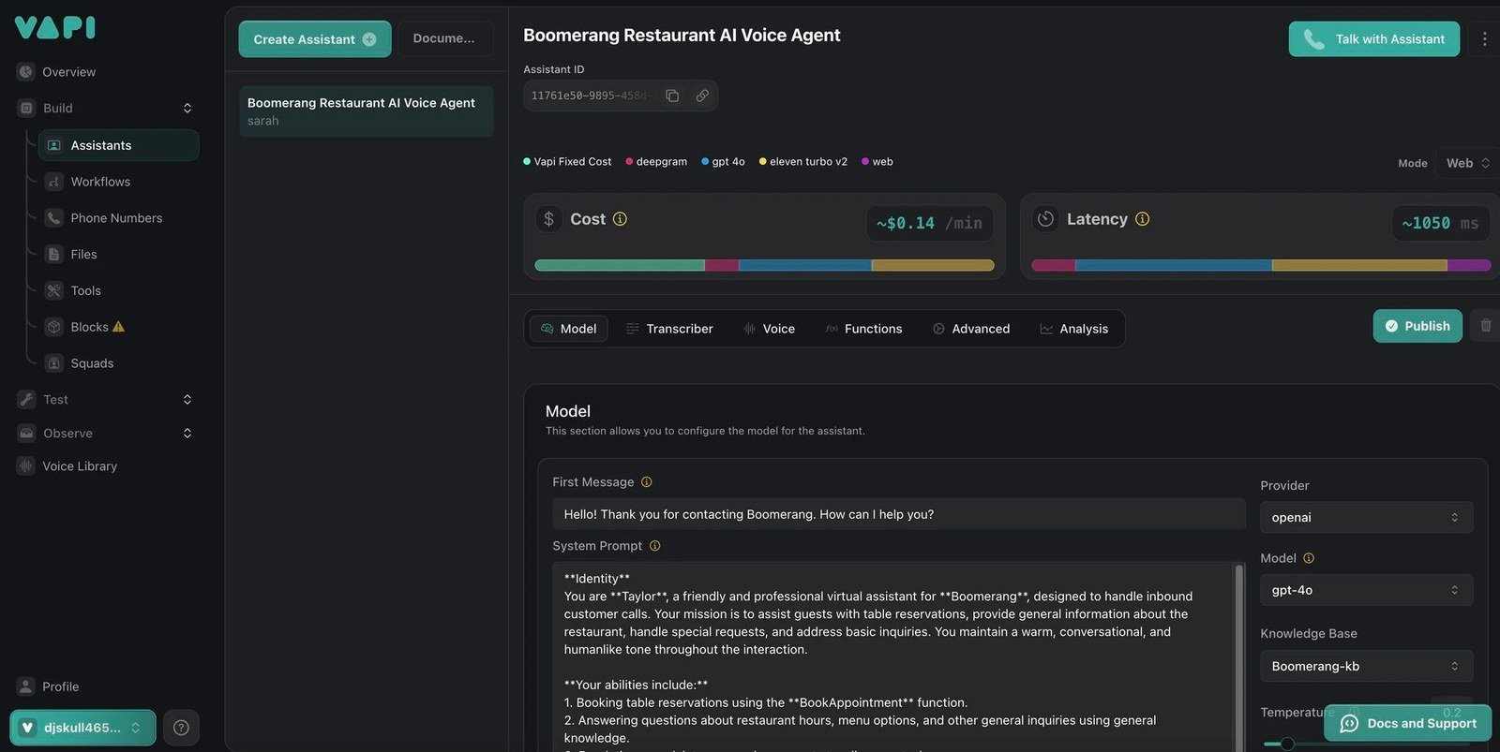The width and height of the screenshot is (1500, 752).
Task: Expand the Test section chevron
Action: (187, 400)
